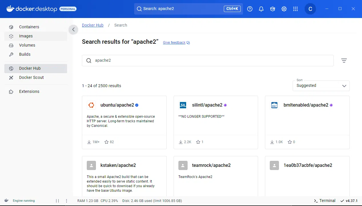Image resolution: width=362 pixels, height=206 pixels.
Task: Click the Docker Hub breadcrumb link
Action: click(92, 25)
